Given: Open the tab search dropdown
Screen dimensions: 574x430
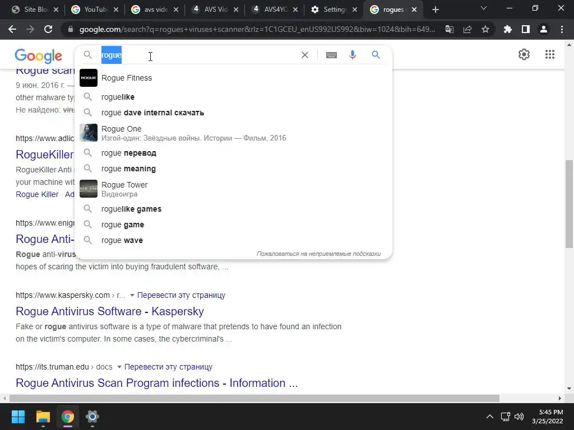Looking at the screenshot, I should coord(484,8).
